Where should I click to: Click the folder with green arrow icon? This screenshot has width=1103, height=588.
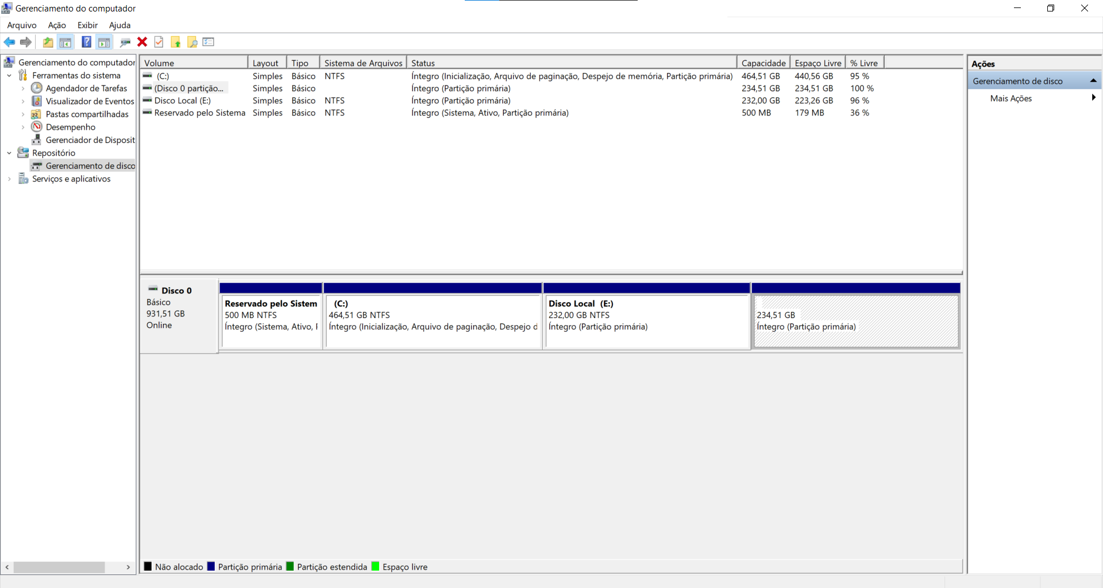point(176,42)
